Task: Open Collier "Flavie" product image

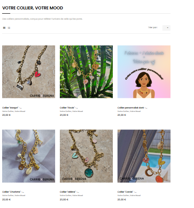Action: 86,72
